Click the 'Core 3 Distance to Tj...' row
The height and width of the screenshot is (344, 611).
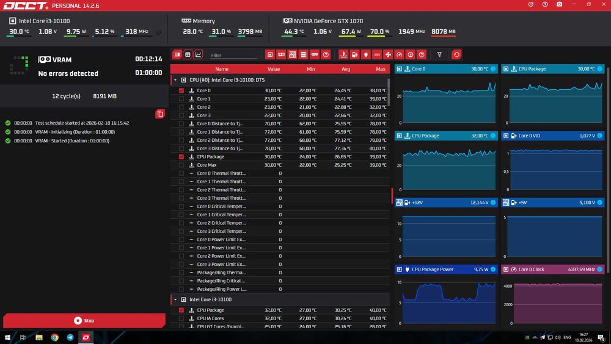(280, 148)
